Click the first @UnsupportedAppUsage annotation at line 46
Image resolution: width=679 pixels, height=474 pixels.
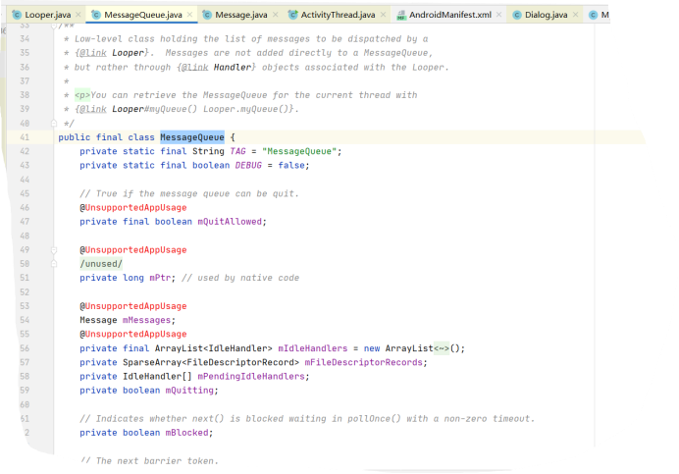click(x=132, y=207)
